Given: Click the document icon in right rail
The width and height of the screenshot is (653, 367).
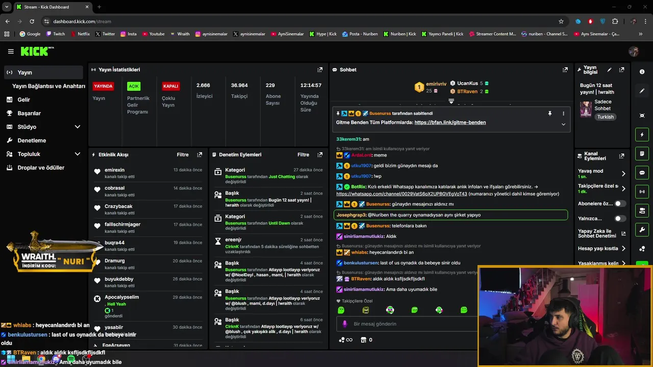Looking at the screenshot, I should click(642, 153).
